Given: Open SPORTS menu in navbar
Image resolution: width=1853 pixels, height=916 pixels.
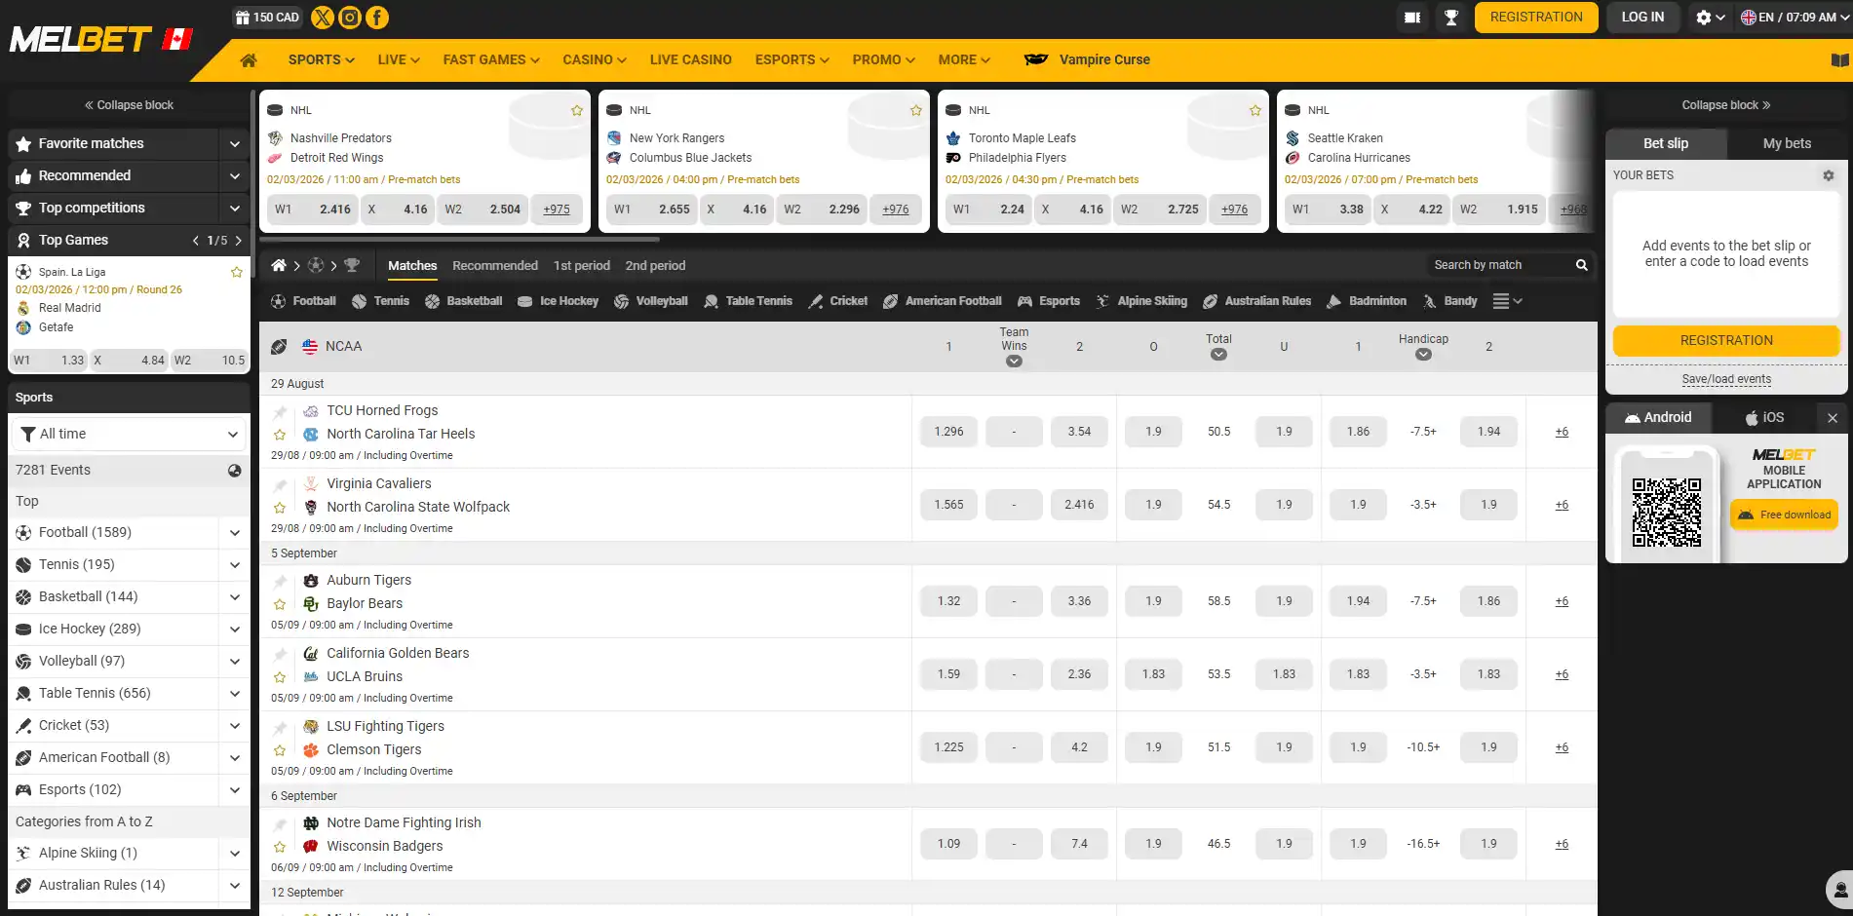Looking at the screenshot, I should pyautogui.click(x=322, y=59).
